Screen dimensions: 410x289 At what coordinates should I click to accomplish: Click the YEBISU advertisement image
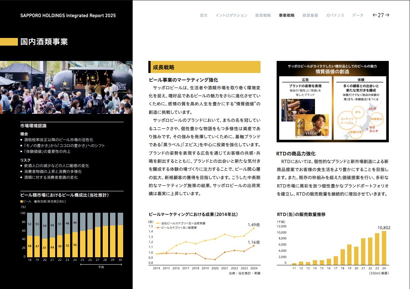click(x=312, y=126)
